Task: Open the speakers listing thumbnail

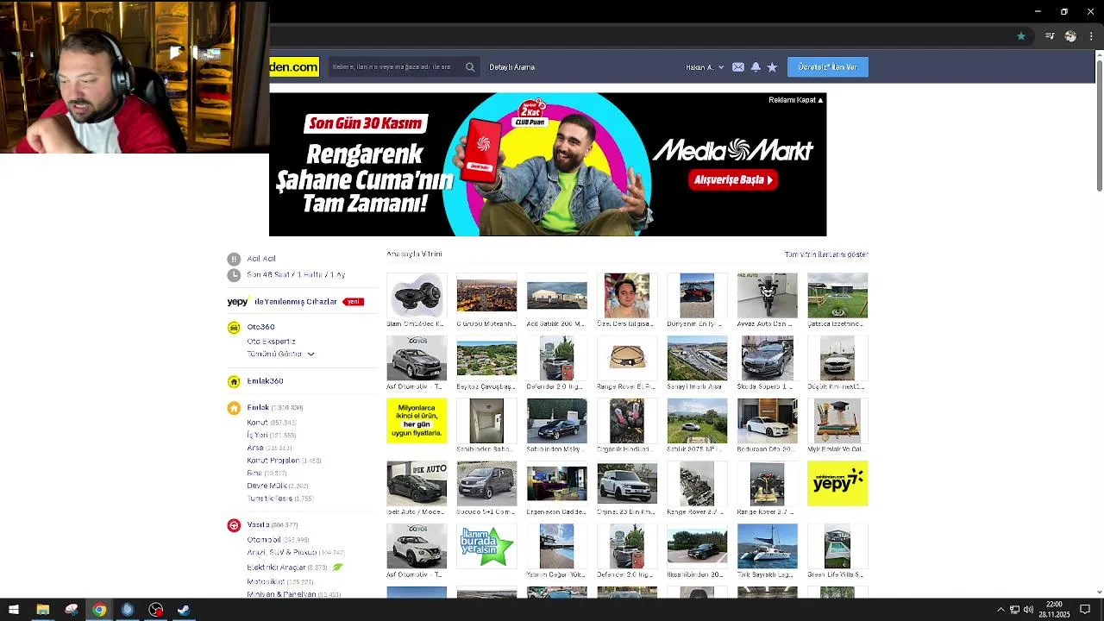Action: tap(417, 295)
